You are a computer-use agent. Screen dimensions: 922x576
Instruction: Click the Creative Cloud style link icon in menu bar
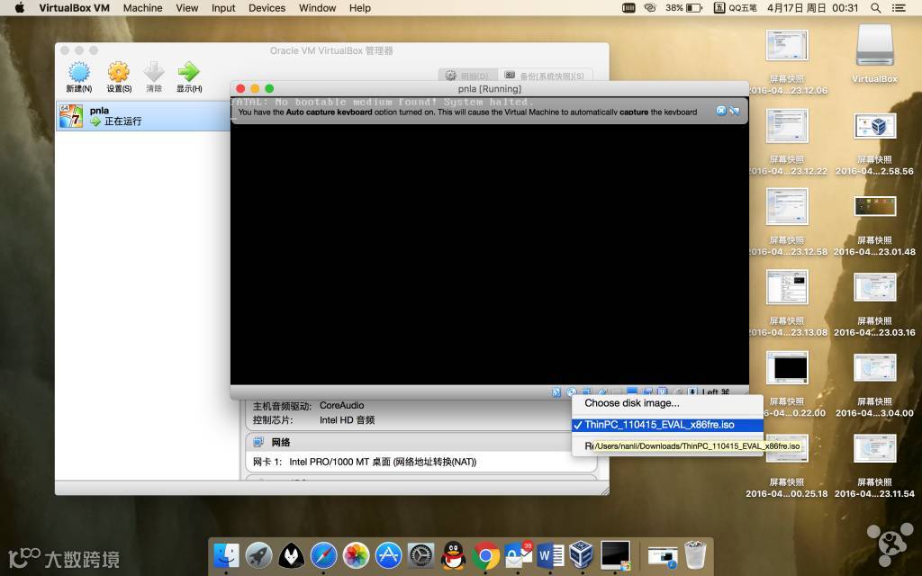[x=650, y=7]
